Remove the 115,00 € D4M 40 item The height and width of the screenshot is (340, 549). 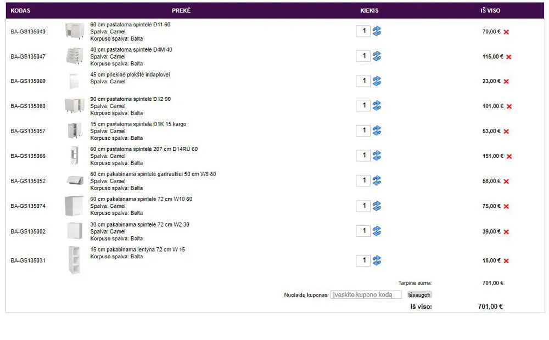[x=509, y=56]
